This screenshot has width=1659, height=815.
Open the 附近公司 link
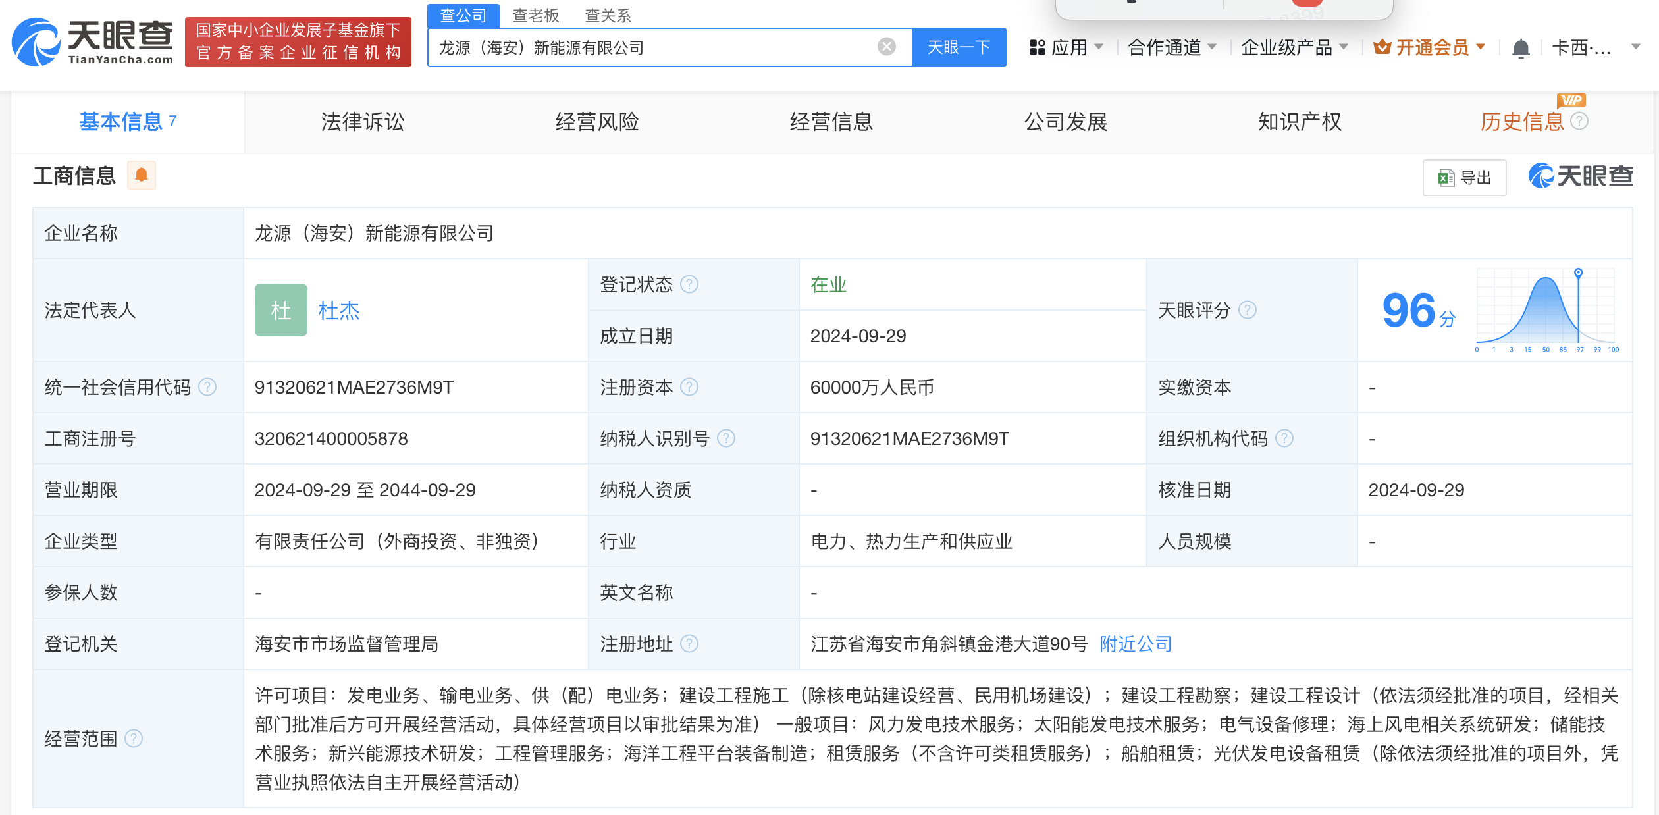[x=1136, y=644]
